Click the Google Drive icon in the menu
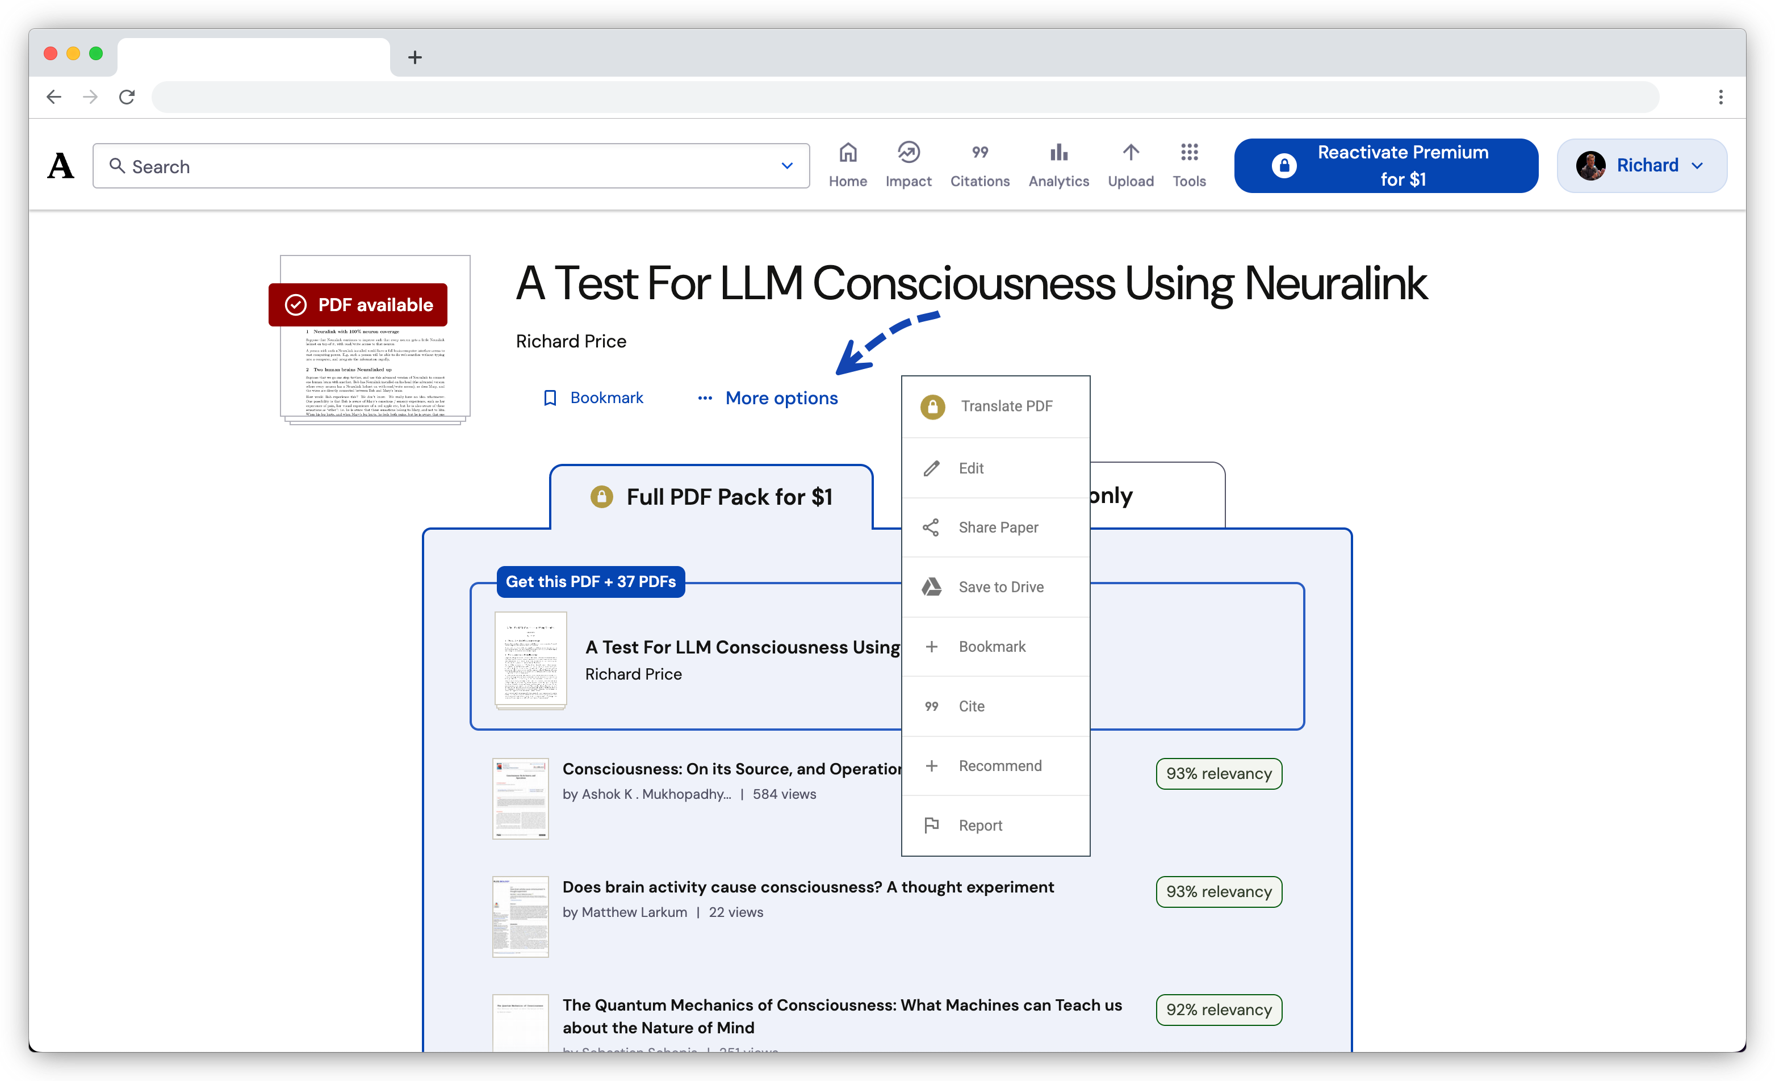1775x1081 pixels. pyautogui.click(x=931, y=587)
